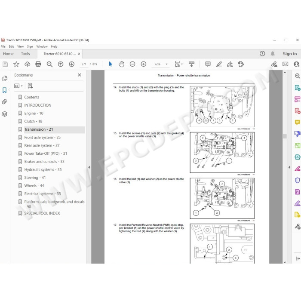Send file by email

pyautogui.click(x=285, y=64)
